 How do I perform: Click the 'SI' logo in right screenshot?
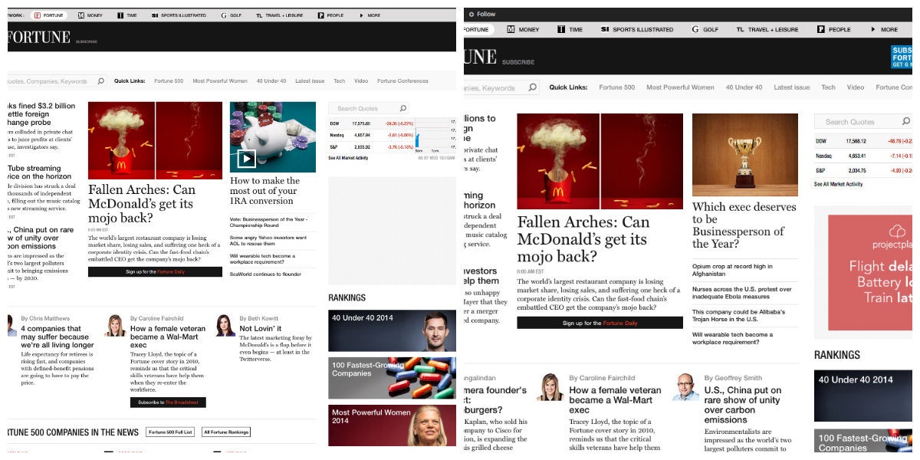point(605,29)
